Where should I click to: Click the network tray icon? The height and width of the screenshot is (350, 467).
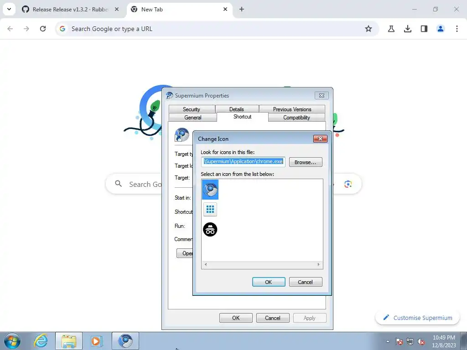pyautogui.click(x=410, y=341)
